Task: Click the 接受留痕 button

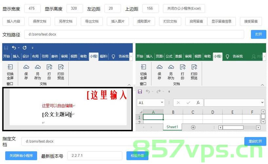Action: 251,21
